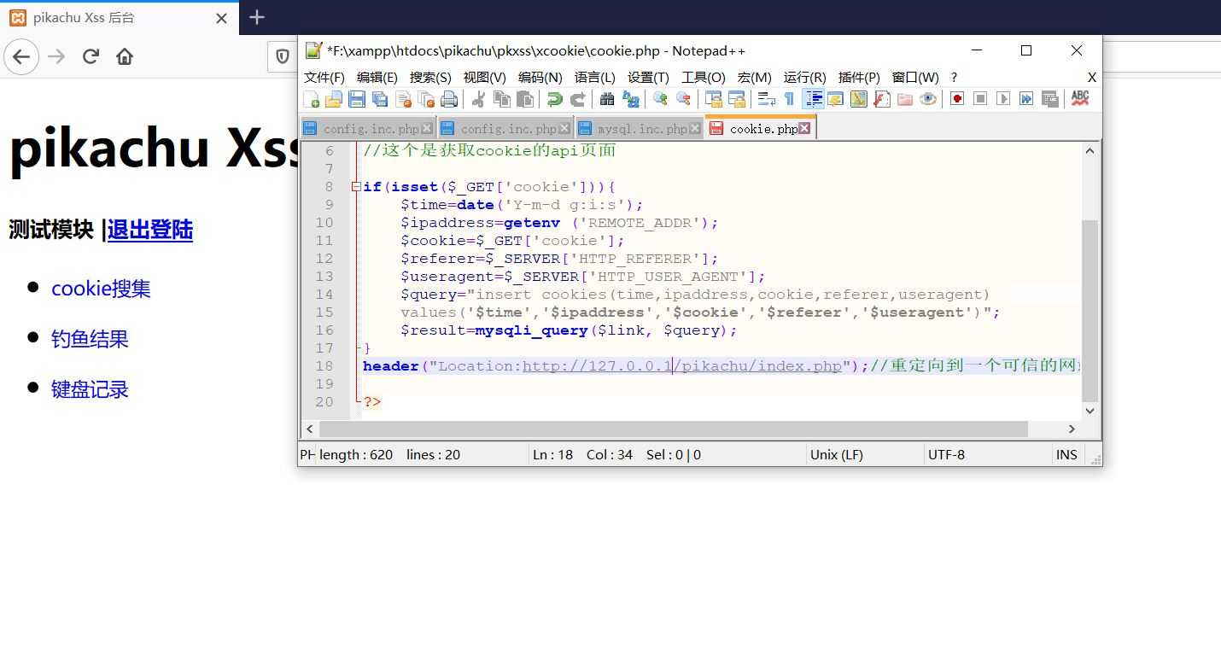Open the 视图(V) menu

coord(485,77)
